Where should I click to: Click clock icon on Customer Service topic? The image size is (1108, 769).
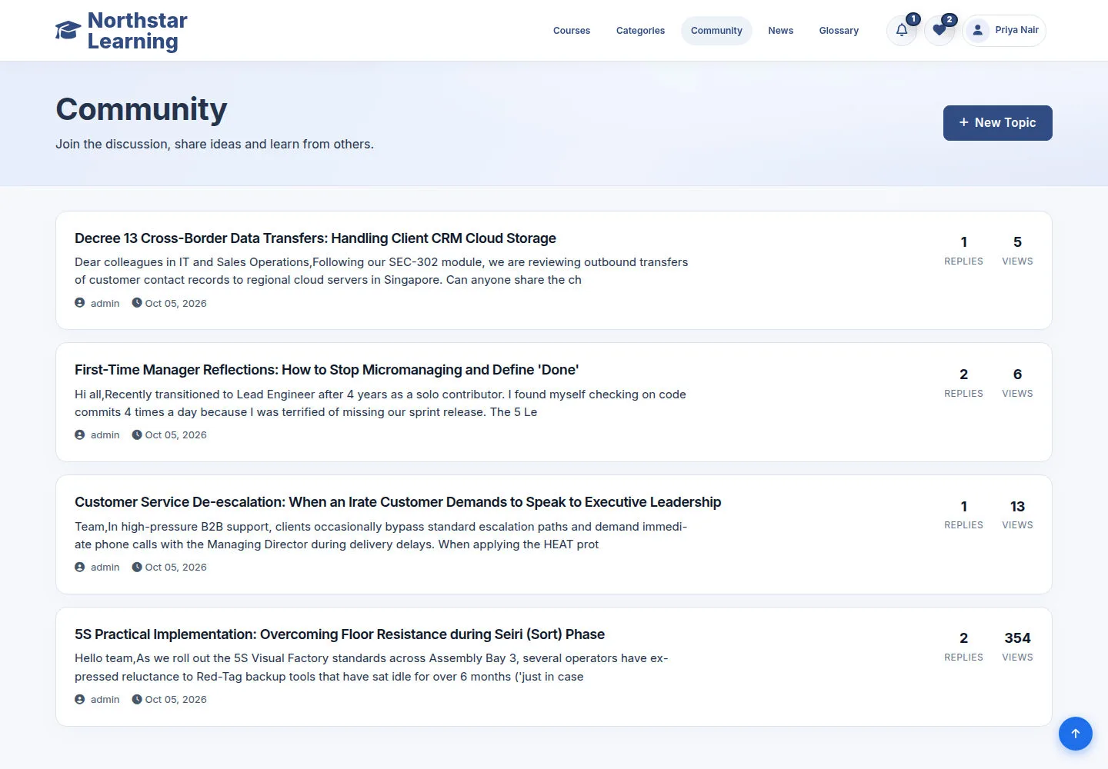point(137,567)
